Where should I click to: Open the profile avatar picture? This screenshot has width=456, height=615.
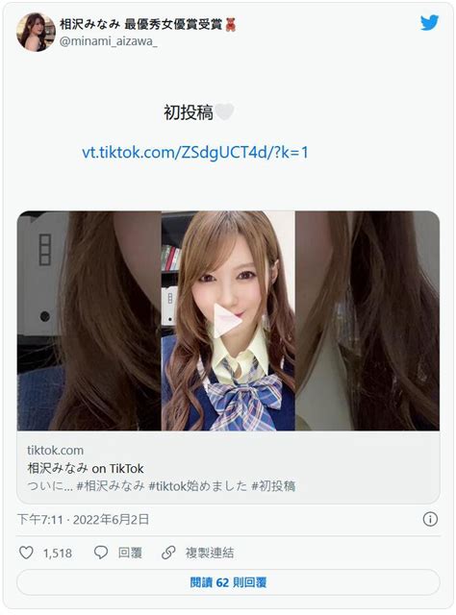coord(36,32)
